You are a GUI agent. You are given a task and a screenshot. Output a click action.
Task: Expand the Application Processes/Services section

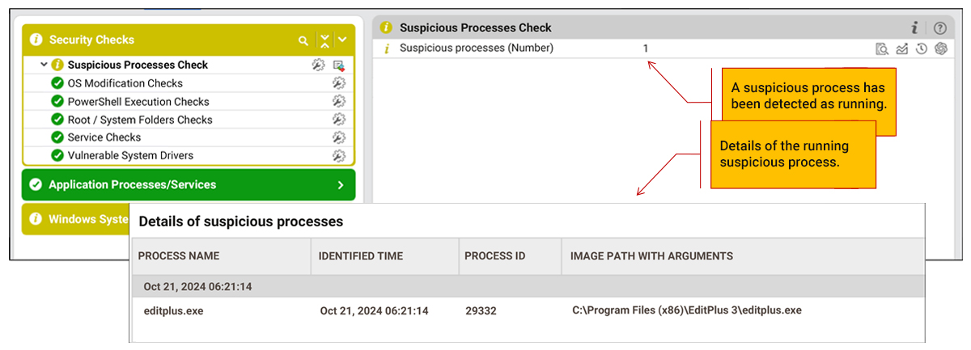341,185
